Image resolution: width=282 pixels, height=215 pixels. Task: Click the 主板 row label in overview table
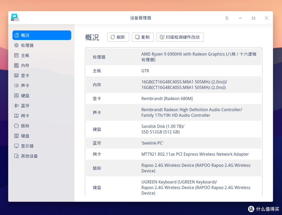pos(97,71)
